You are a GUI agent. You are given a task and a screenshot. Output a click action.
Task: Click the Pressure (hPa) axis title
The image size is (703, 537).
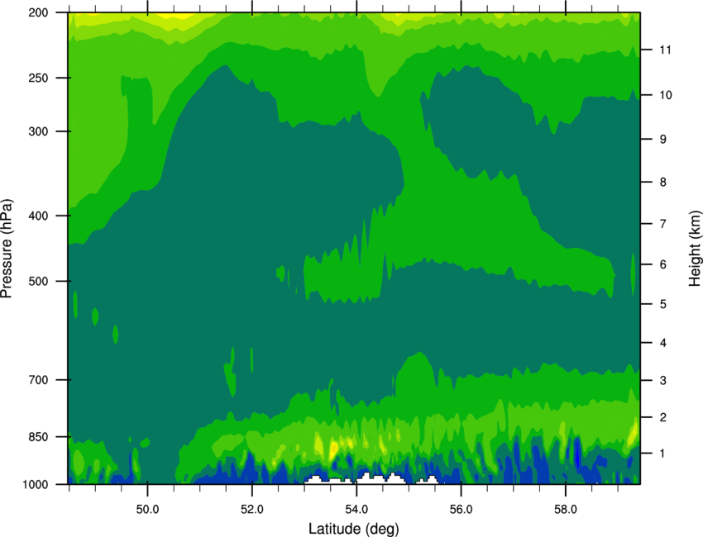7,249
